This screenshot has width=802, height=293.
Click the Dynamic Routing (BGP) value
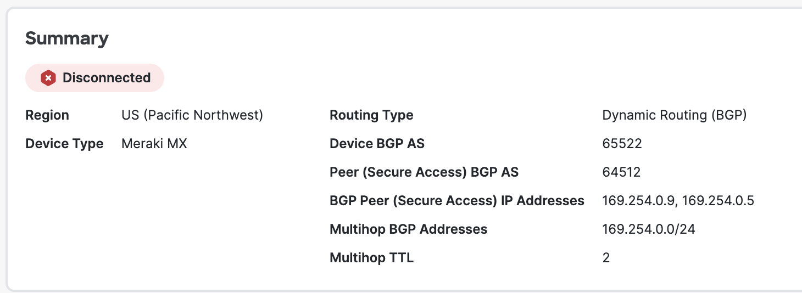click(x=675, y=115)
